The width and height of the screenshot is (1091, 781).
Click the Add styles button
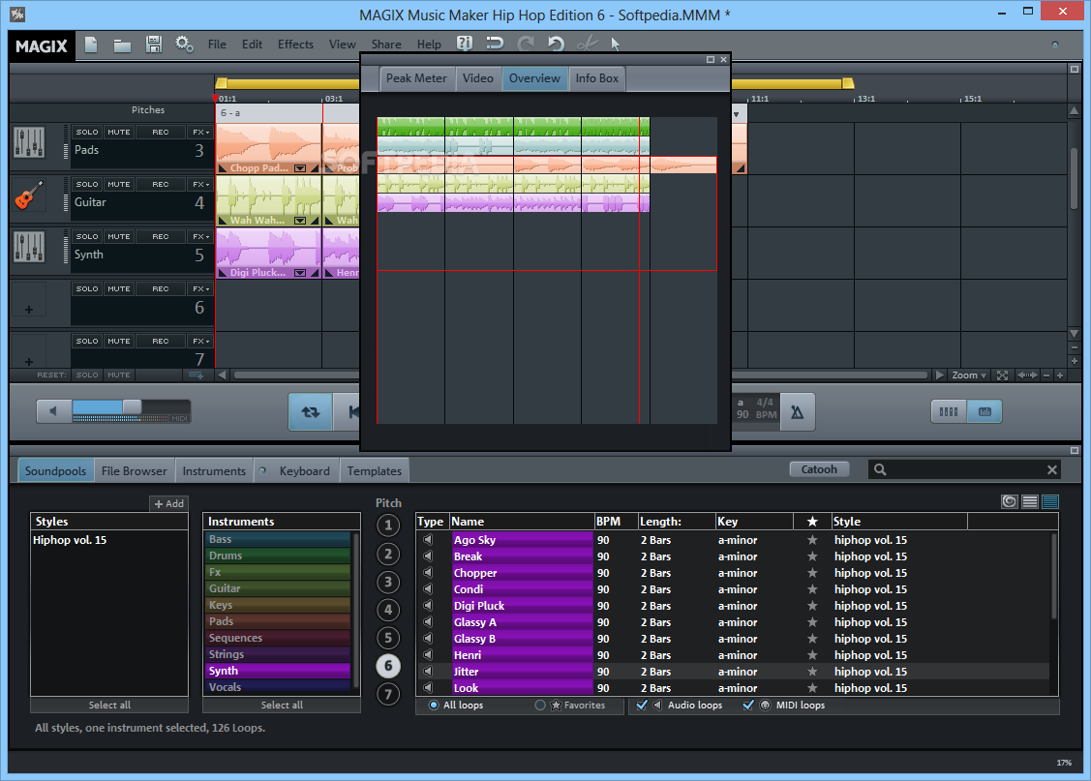(169, 503)
